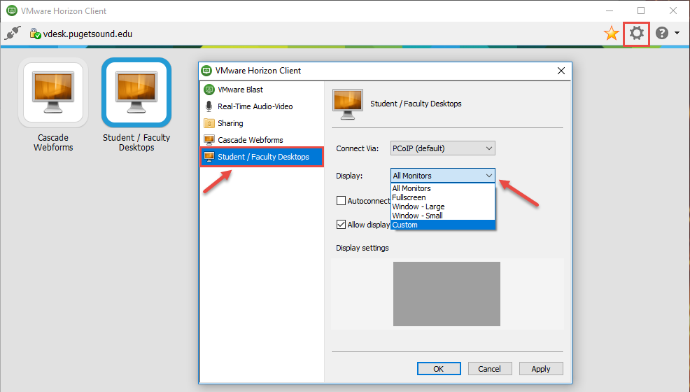Open the Connect Via PCoIP dropdown

pyautogui.click(x=443, y=148)
